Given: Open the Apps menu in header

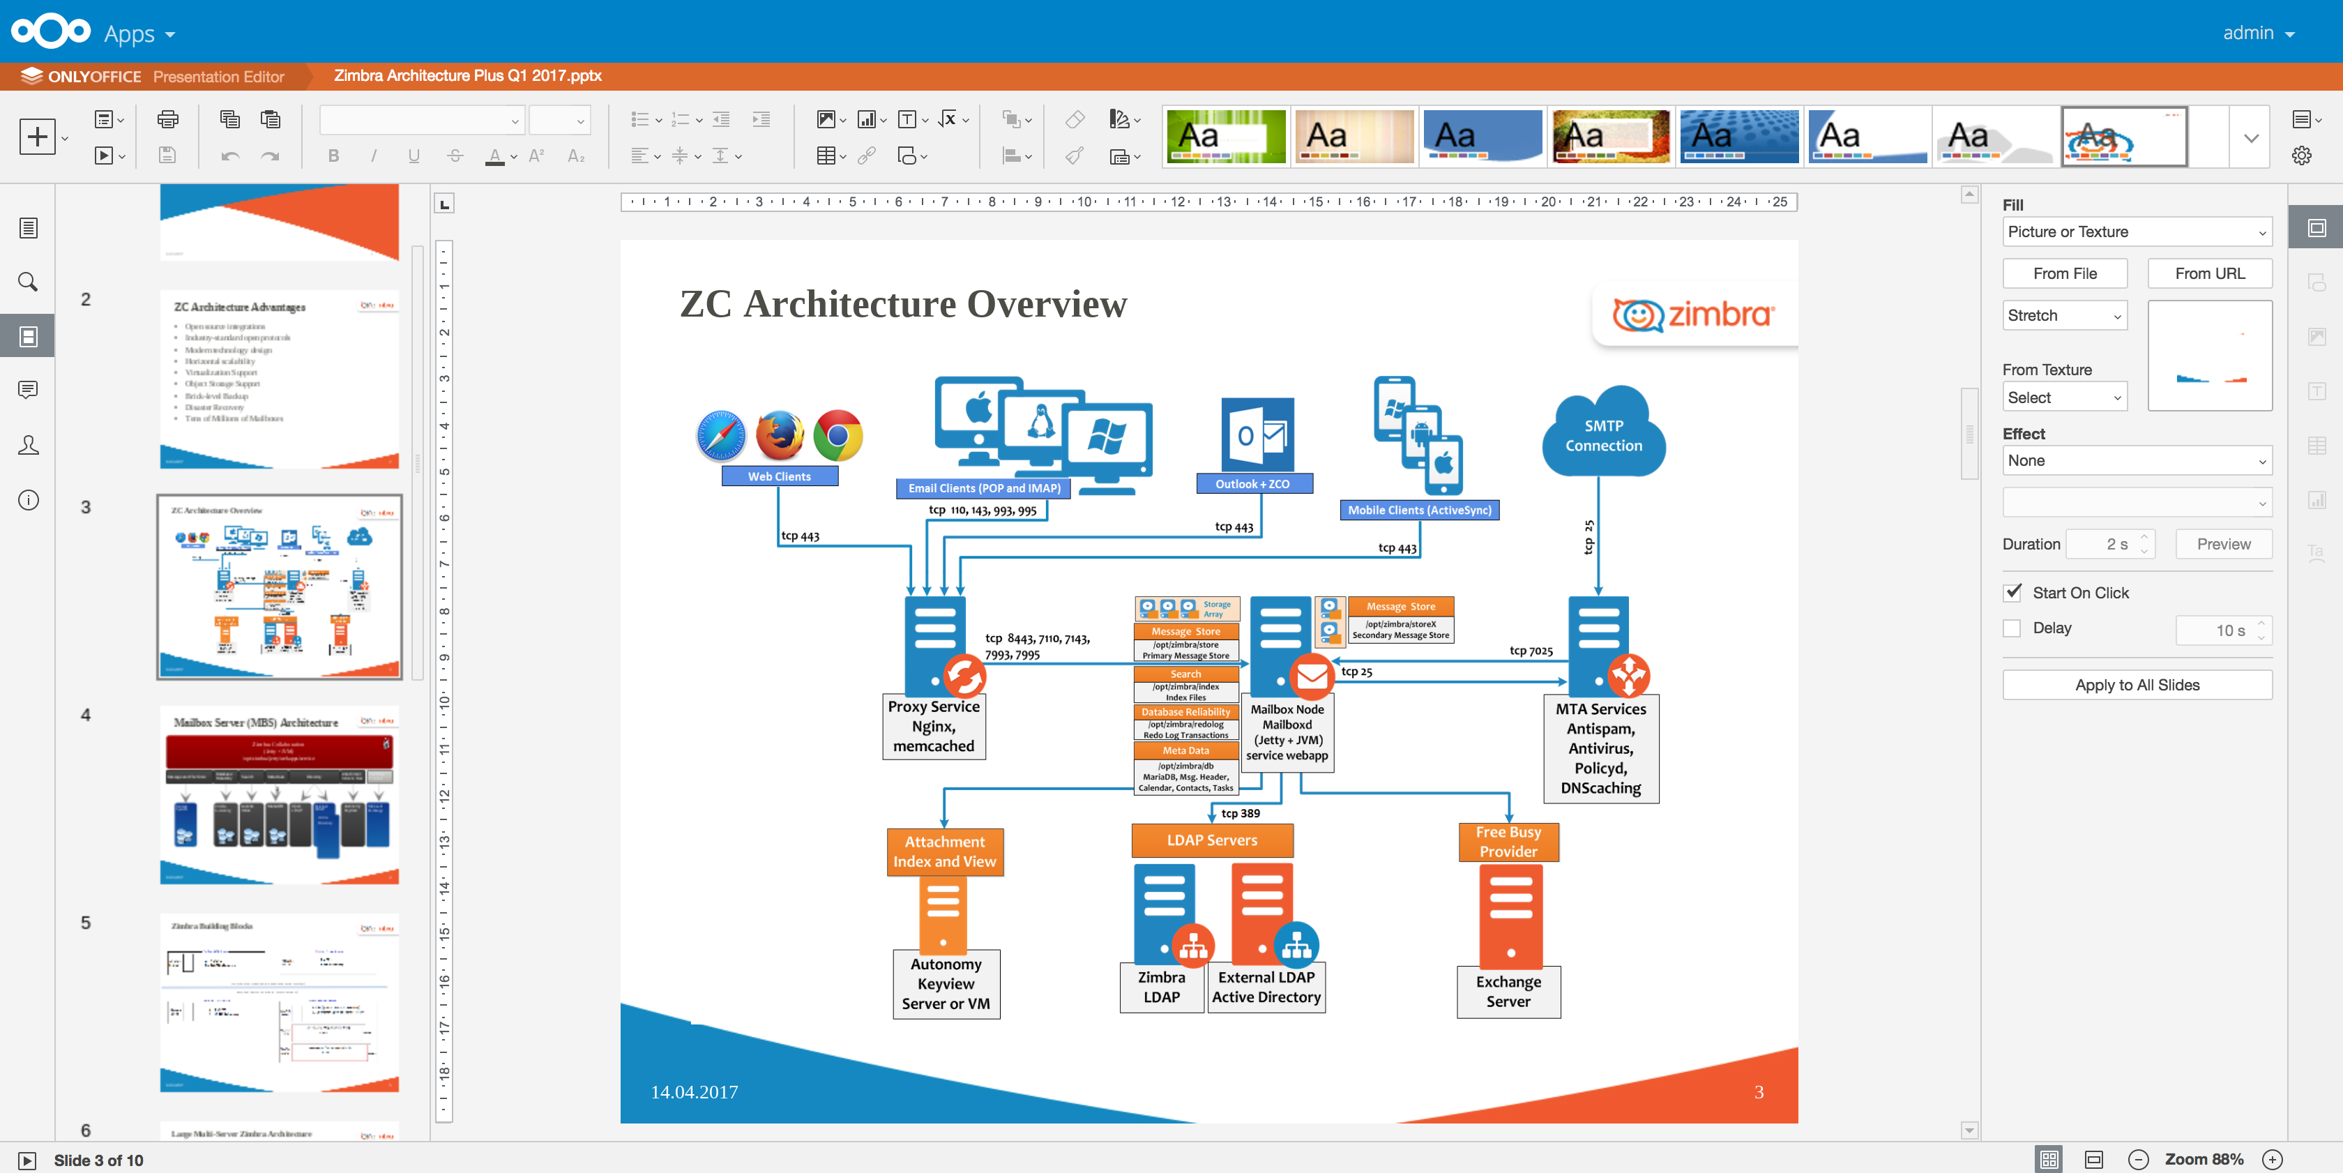Looking at the screenshot, I should pyautogui.click(x=139, y=33).
